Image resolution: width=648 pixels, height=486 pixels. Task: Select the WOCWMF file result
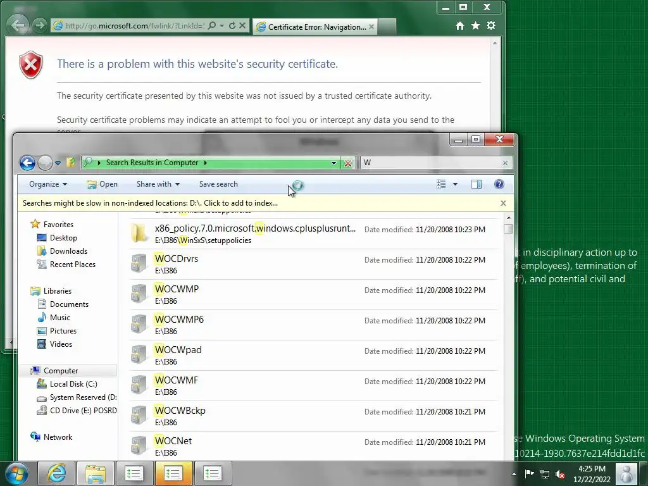tap(313, 385)
